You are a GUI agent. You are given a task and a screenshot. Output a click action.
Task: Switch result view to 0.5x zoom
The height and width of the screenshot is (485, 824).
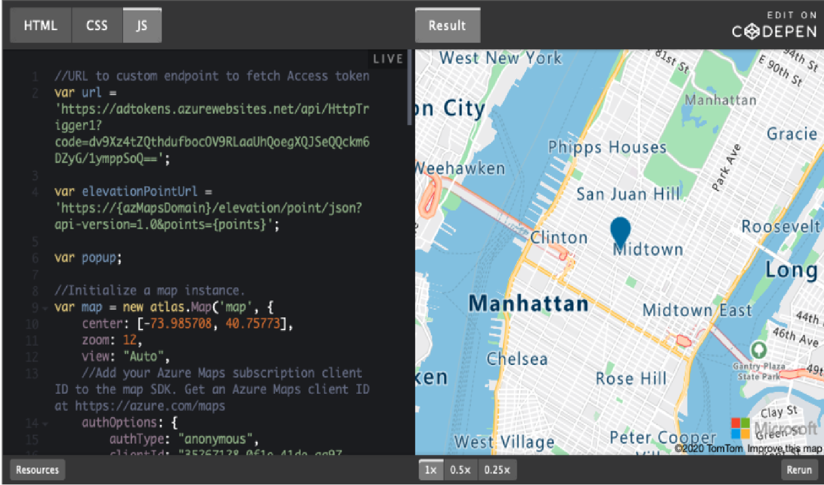[x=460, y=469]
